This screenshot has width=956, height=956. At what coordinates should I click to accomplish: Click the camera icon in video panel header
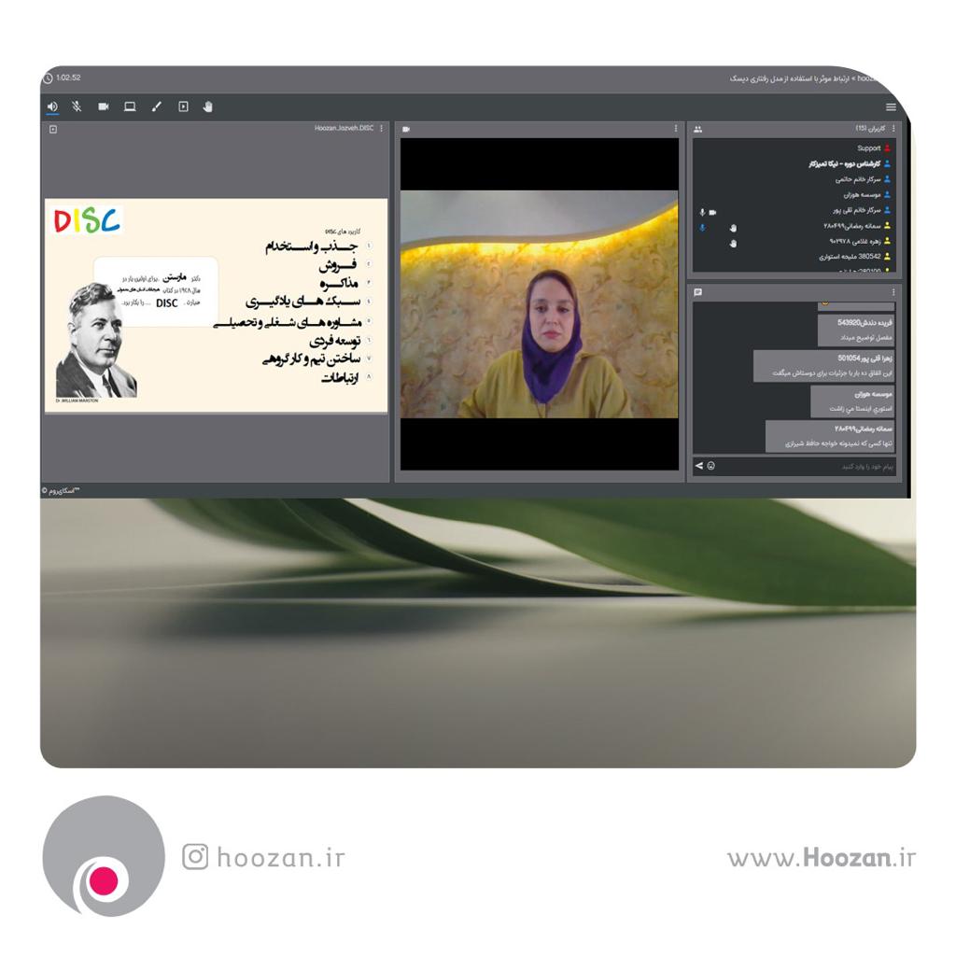click(x=406, y=129)
